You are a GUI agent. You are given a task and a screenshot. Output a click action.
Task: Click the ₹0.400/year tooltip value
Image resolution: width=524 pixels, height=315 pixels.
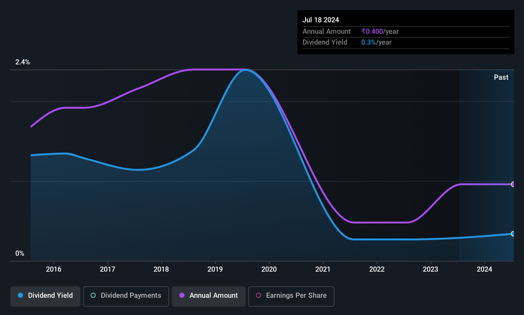(380, 31)
